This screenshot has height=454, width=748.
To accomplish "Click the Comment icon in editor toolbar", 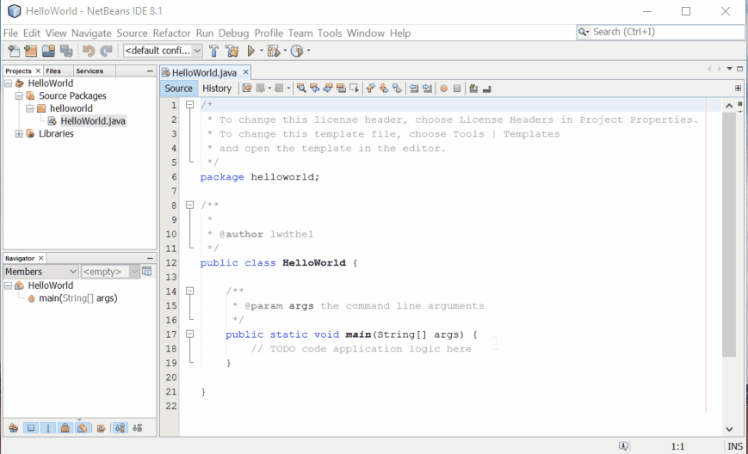I will pos(473,88).
